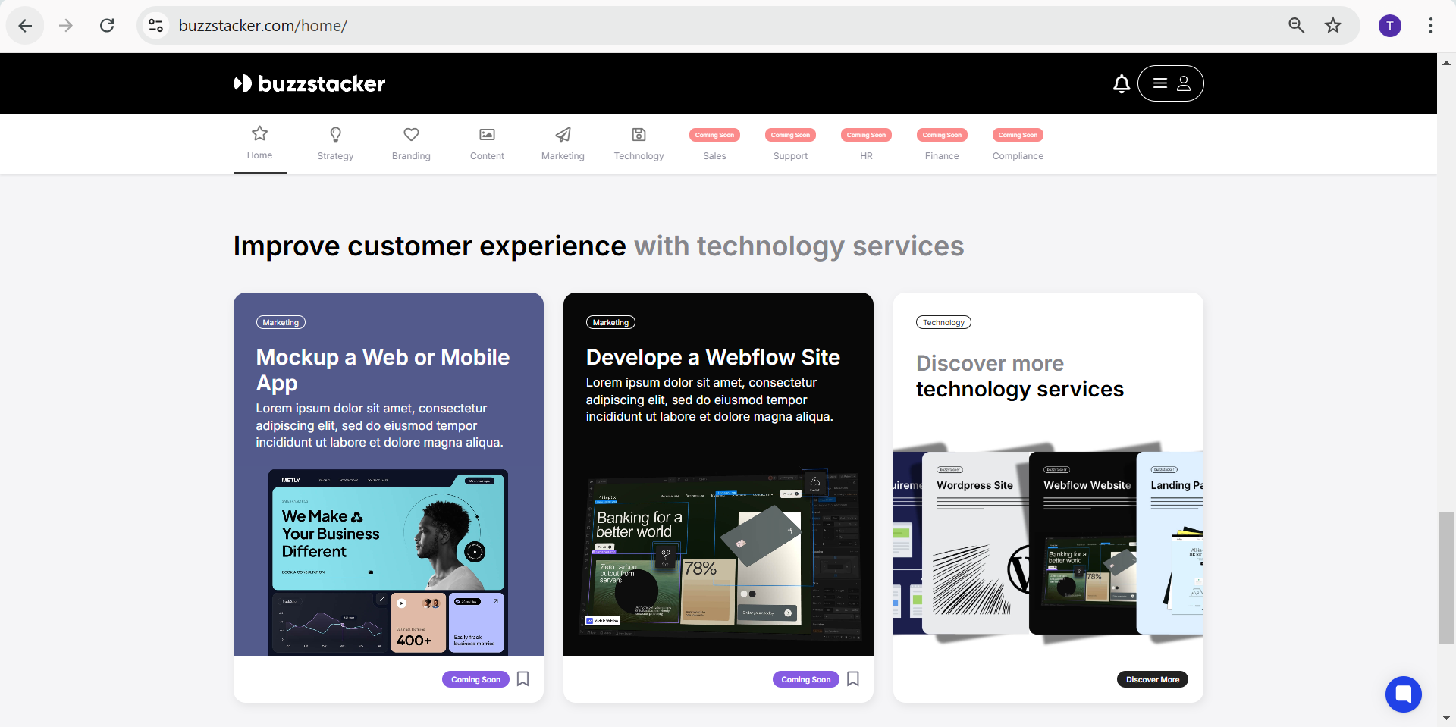Image resolution: width=1456 pixels, height=727 pixels.
Task: Bookmark the Mockup a Web or Mobile App card
Action: (523, 679)
